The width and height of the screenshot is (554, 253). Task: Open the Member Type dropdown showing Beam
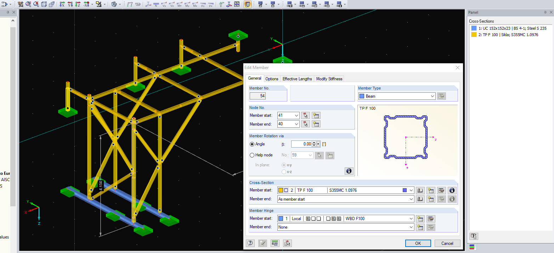click(432, 96)
